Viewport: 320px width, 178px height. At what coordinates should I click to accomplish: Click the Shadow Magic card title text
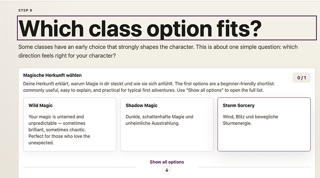pyautogui.click(x=141, y=105)
